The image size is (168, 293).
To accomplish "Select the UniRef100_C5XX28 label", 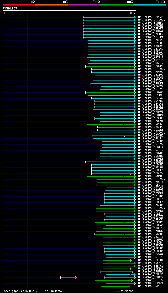I will 151,40.
